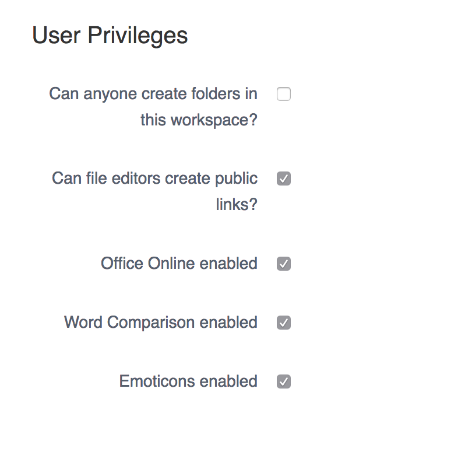Click the 'links?' text under file editors
465x455 pixels.
point(237,205)
